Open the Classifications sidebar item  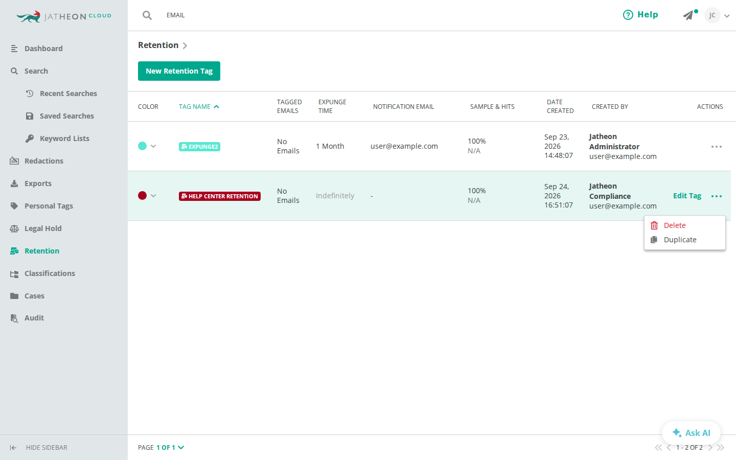point(50,273)
